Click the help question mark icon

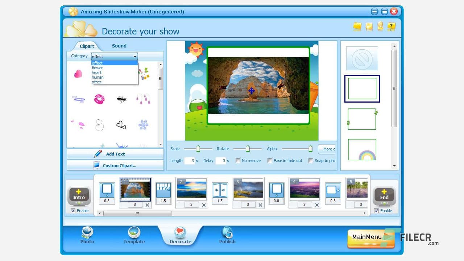[x=391, y=26]
